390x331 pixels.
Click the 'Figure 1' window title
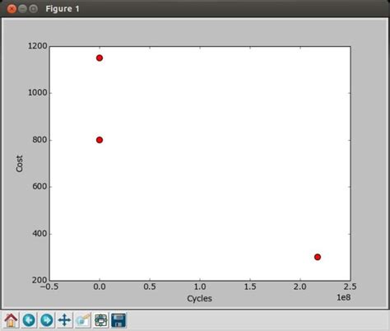coord(63,9)
